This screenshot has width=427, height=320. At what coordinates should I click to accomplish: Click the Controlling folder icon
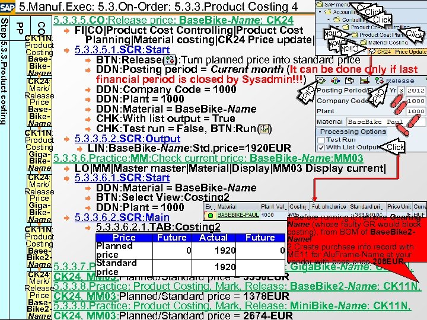coord(337,20)
